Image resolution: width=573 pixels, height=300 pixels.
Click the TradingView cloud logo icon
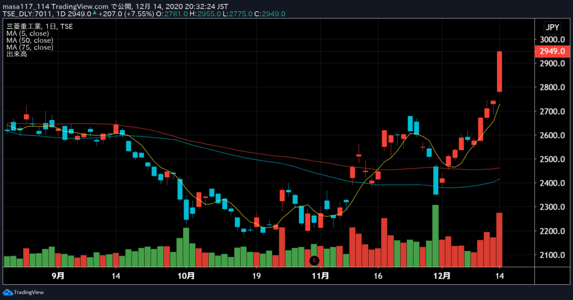[8, 292]
